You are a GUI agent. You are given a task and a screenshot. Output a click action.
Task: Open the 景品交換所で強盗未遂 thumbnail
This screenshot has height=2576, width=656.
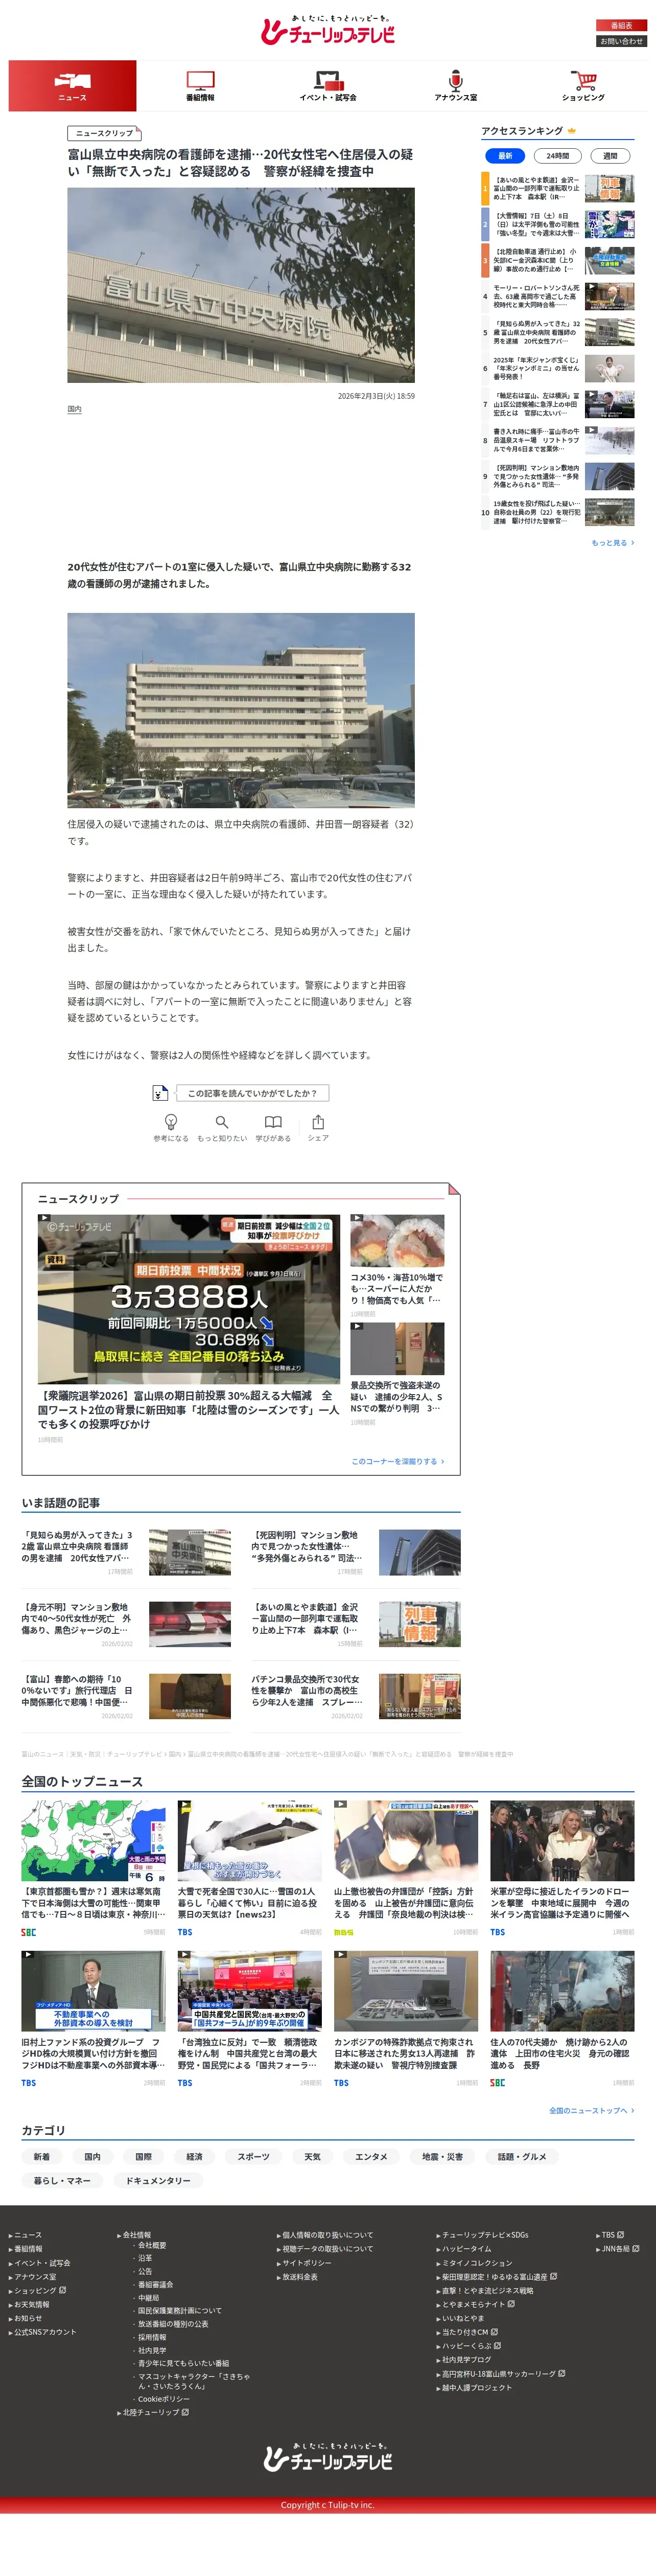pos(397,1348)
